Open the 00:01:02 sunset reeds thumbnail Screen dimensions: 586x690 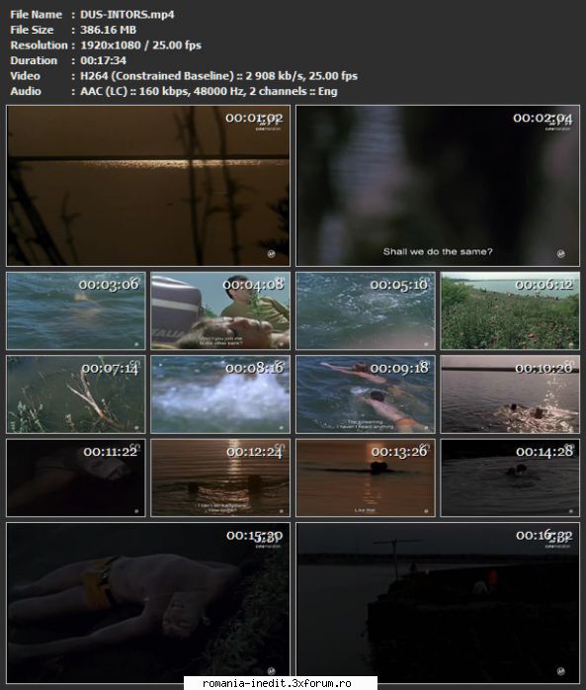pyautogui.click(x=148, y=185)
